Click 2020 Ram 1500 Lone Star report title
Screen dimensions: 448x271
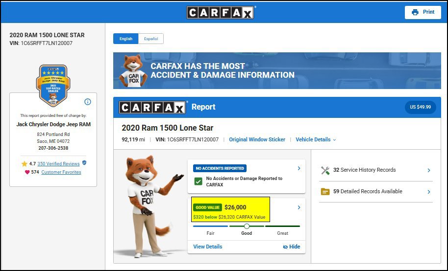(x=168, y=128)
